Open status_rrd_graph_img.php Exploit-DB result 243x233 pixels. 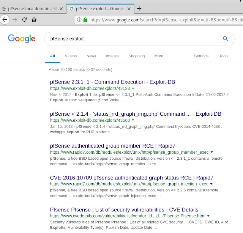tap(136, 114)
